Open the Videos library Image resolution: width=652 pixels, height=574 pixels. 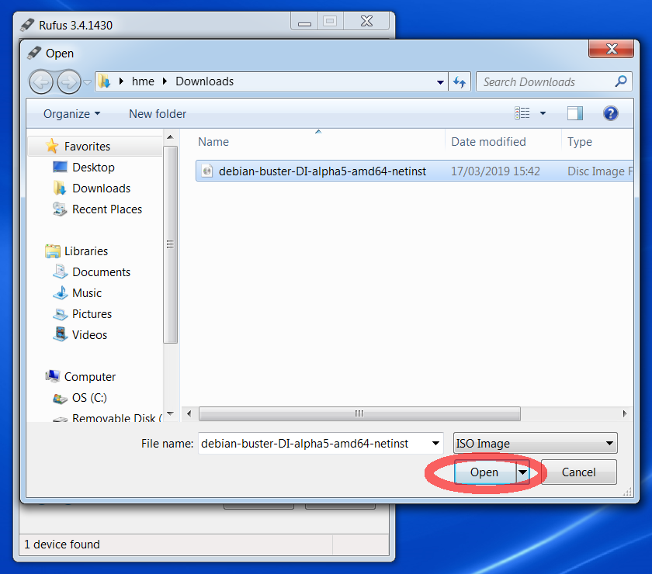(89, 334)
